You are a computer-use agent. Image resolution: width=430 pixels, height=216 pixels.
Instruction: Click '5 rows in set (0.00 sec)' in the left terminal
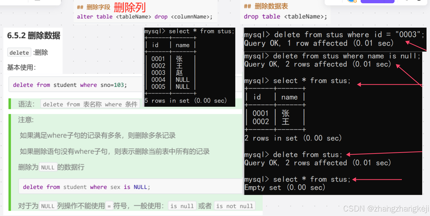(185, 101)
